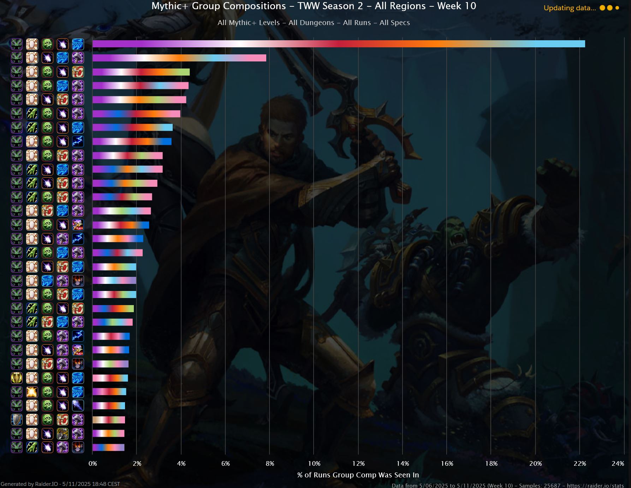Click the 20% axis label
Image resolution: width=631 pixels, height=488 pixels.
[x=536, y=464]
